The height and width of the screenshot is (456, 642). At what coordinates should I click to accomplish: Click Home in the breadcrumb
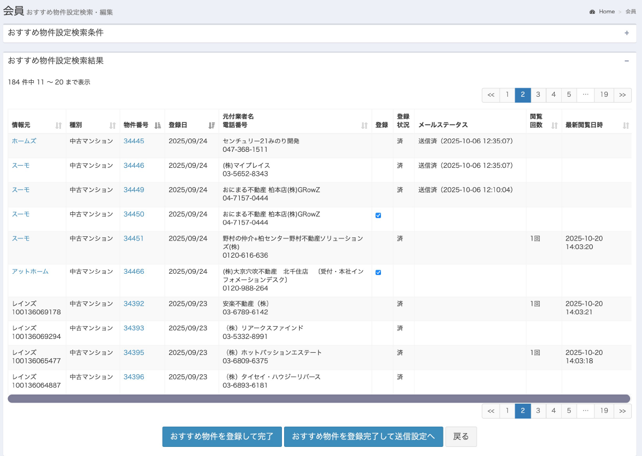(x=607, y=12)
